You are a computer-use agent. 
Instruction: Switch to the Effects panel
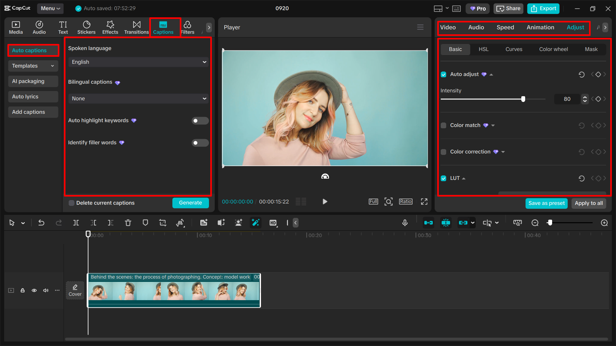110,27
